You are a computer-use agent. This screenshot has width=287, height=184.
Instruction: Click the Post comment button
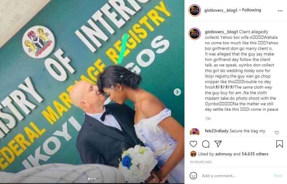click(x=278, y=176)
